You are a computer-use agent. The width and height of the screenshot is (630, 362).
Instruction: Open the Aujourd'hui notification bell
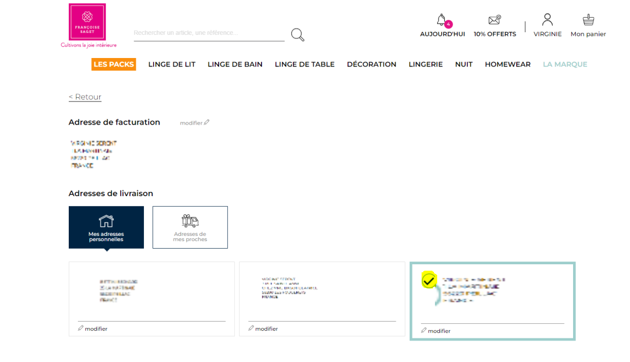(x=442, y=20)
